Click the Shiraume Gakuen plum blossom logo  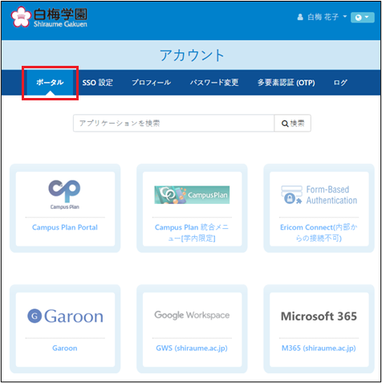21,17
